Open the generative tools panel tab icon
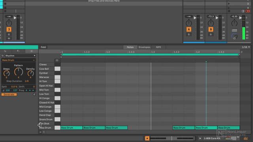The height and width of the screenshot is (142, 253). (x=32, y=51)
